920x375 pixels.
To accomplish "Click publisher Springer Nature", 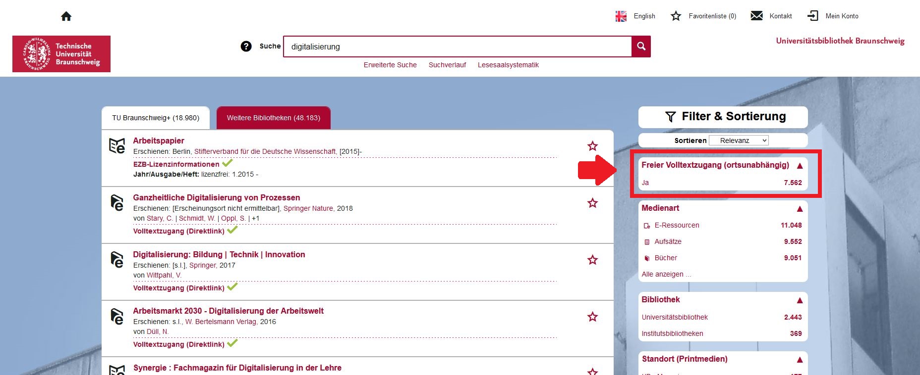I will click(x=309, y=208).
